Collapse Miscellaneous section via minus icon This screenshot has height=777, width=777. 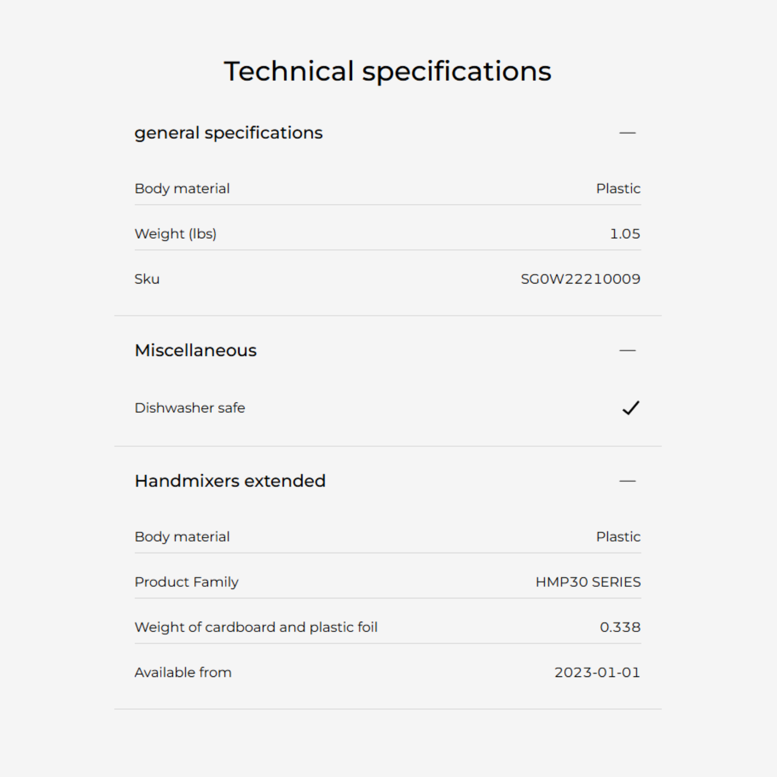[x=627, y=350]
